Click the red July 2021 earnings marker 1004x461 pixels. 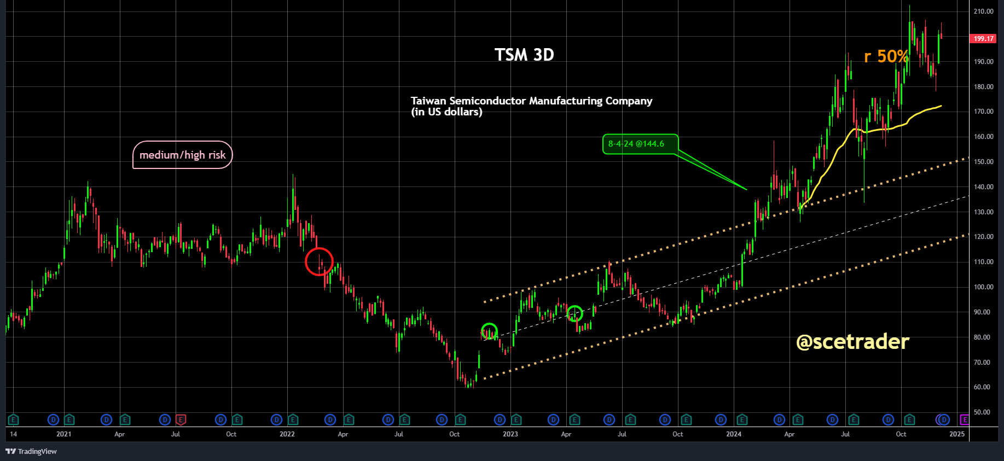pyautogui.click(x=181, y=420)
